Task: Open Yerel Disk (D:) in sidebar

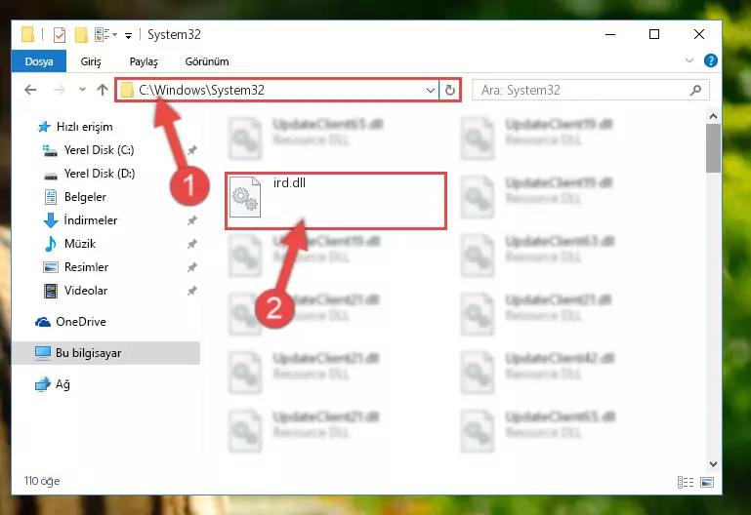Action: pyautogui.click(x=100, y=174)
